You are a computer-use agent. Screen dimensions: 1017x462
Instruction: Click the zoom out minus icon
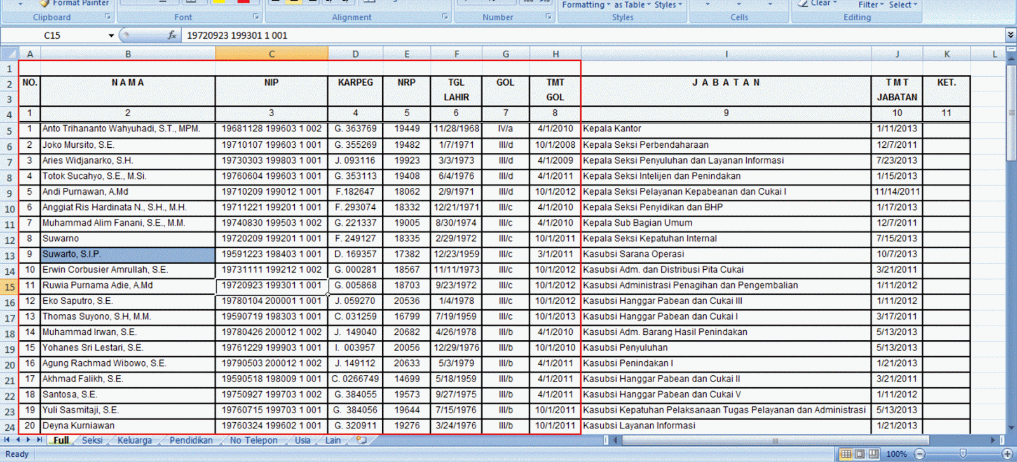click(x=919, y=454)
